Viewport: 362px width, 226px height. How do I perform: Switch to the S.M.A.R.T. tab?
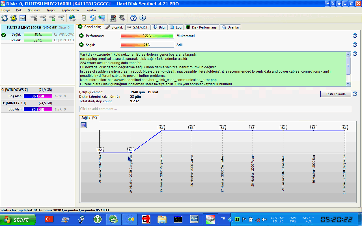137,27
